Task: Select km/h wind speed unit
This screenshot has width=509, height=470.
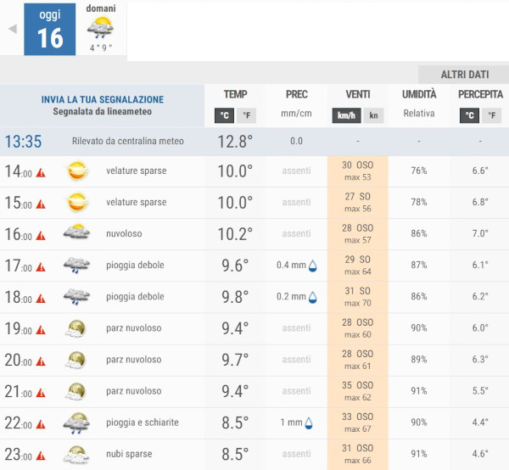Action: (x=346, y=115)
